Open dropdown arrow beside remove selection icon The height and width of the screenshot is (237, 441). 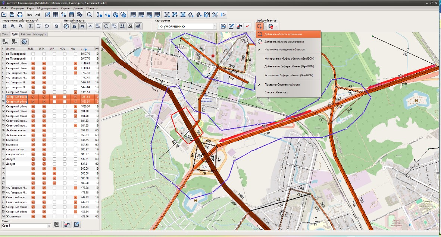[277, 26]
